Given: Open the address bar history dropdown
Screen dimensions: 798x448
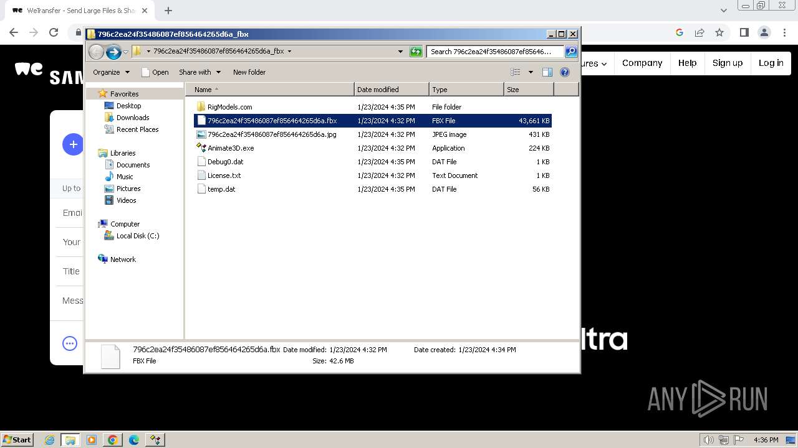Looking at the screenshot, I should 400,52.
